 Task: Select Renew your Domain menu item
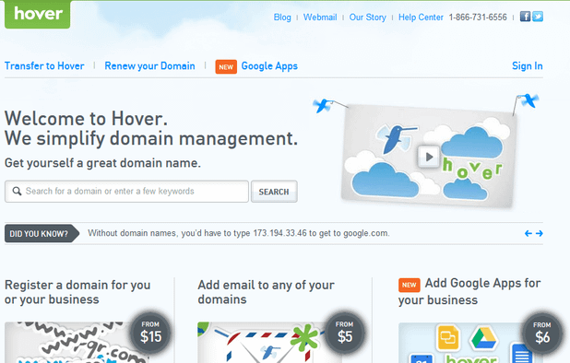(149, 66)
